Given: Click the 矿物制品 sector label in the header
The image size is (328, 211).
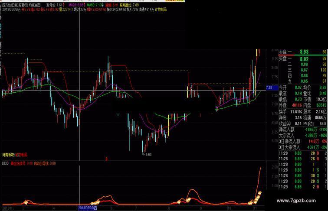Looking at the screenshot, I should click(x=161, y=10).
